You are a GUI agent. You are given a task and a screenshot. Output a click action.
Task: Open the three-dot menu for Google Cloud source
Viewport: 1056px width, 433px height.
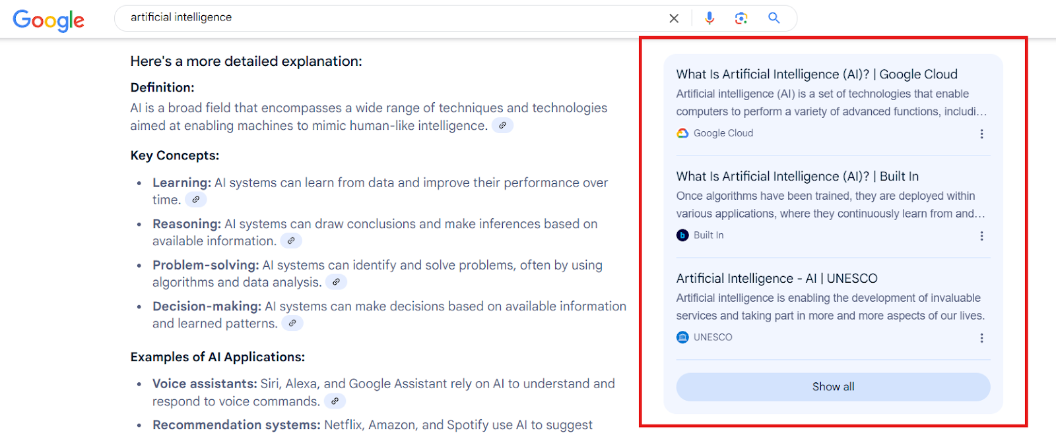pyautogui.click(x=981, y=134)
